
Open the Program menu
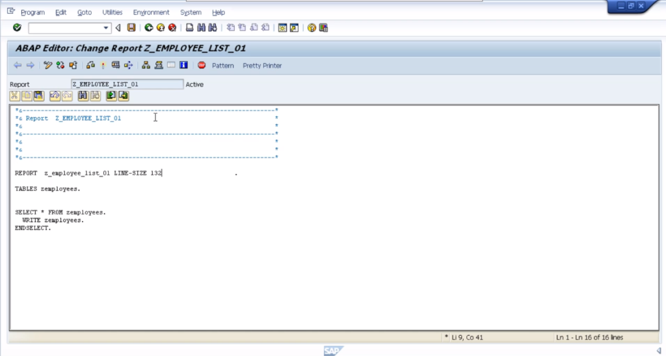coord(33,12)
